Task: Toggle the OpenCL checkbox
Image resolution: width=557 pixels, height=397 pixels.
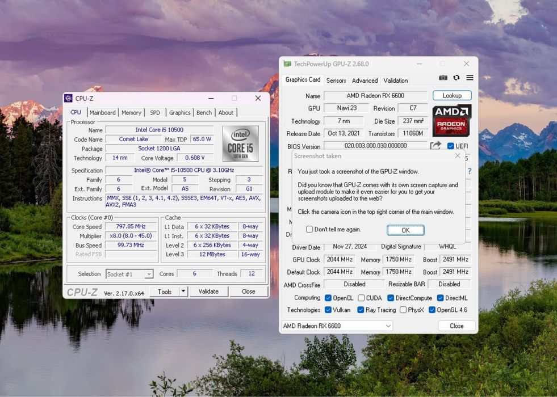Action: click(328, 298)
